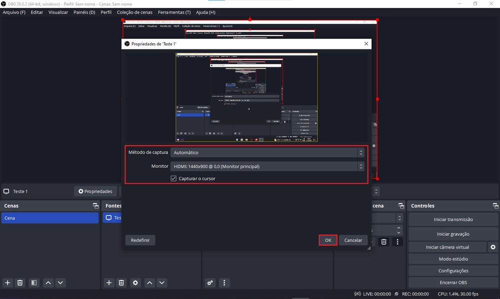
Task: Open the Perfil menu
Action: [x=106, y=12]
